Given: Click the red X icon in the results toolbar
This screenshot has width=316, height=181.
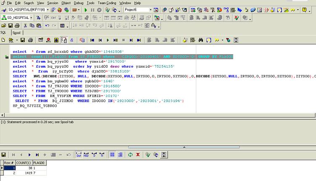Looking at the screenshot, I should pyautogui.click(x=137, y=155).
